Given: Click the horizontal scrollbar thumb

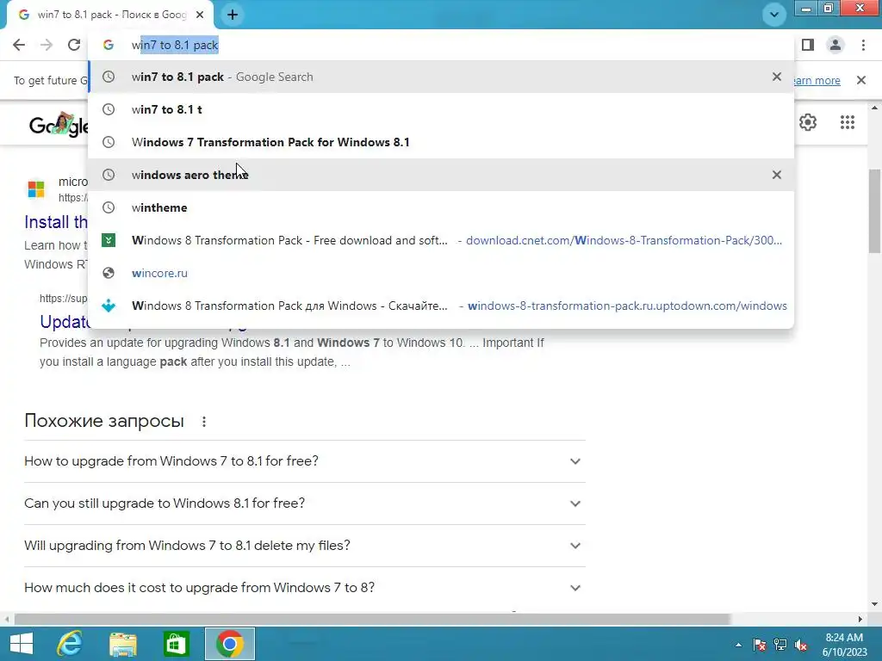Looking at the screenshot, I should 372,620.
